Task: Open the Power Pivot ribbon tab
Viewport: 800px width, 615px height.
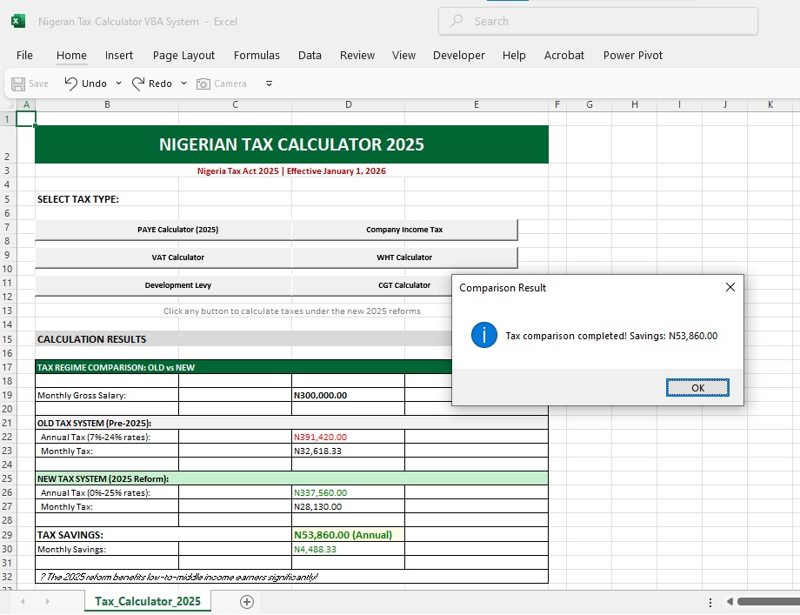Action: [x=633, y=55]
